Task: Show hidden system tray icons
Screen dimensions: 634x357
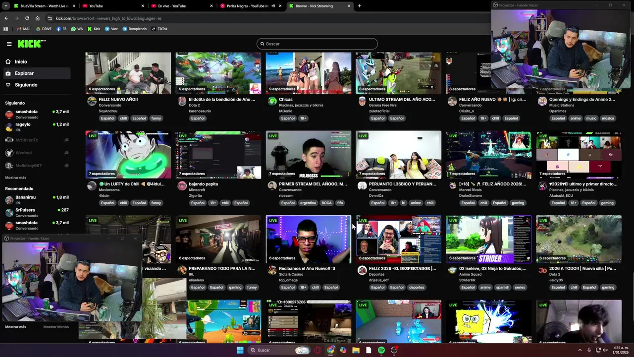Action: (x=580, y=350)
